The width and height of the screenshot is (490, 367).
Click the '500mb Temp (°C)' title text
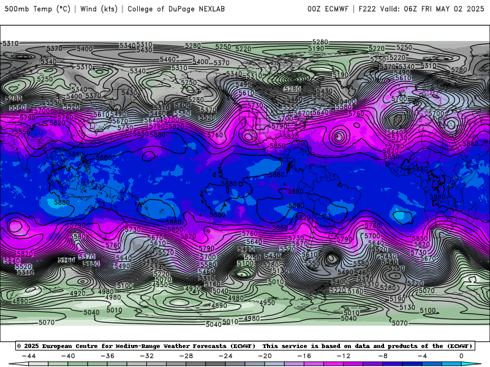[37, 9]
